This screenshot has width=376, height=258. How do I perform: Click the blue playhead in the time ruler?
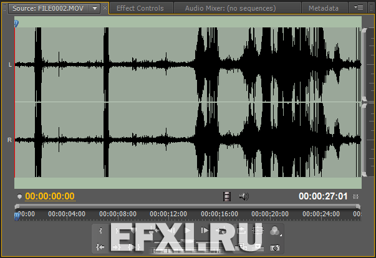click(x=17, y=216)
